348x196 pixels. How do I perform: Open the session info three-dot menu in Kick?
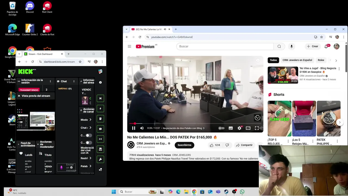[x=50, y=81]
